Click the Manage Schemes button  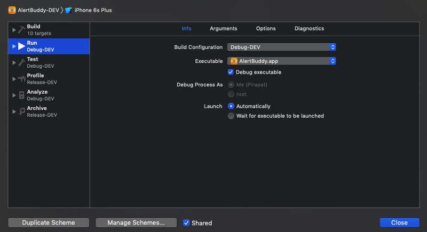click(x=136, y=222)
